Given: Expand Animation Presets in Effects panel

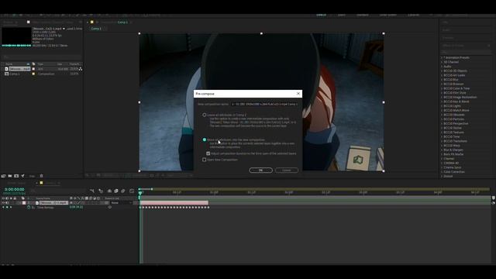Looking at the screenshot, I should [x=442, y=57].
